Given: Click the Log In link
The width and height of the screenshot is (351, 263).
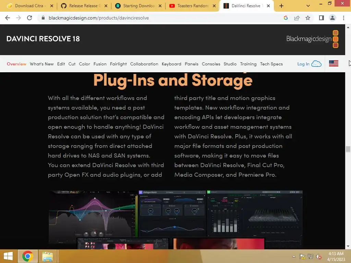Looking at the screenshot, I should click(x=303, y=64).
